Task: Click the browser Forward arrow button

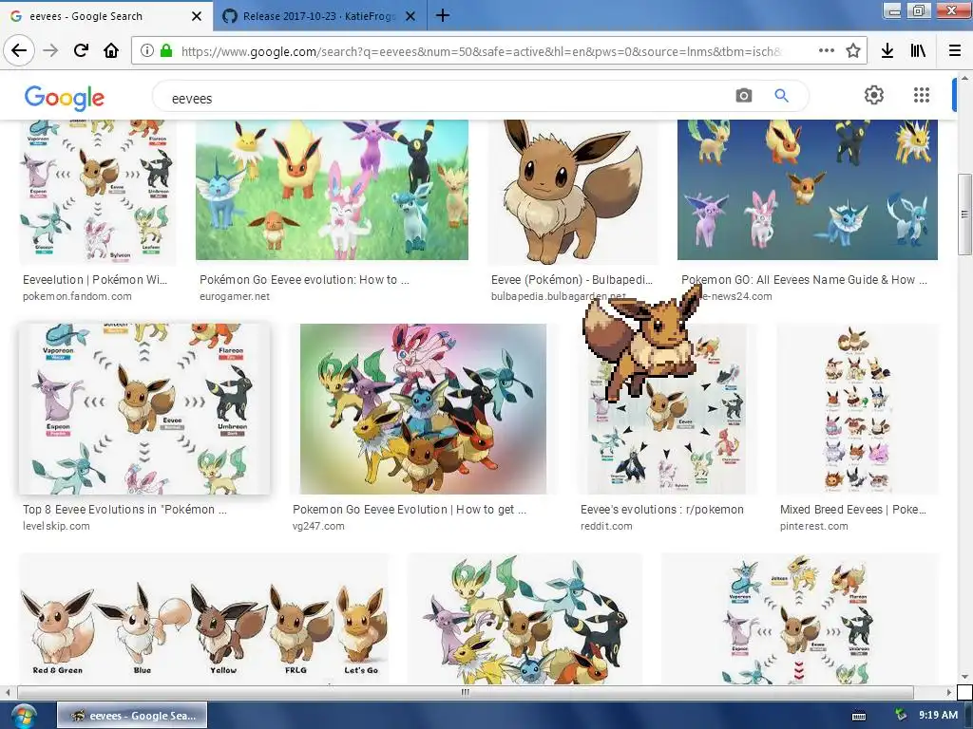Action: [50, 50]
